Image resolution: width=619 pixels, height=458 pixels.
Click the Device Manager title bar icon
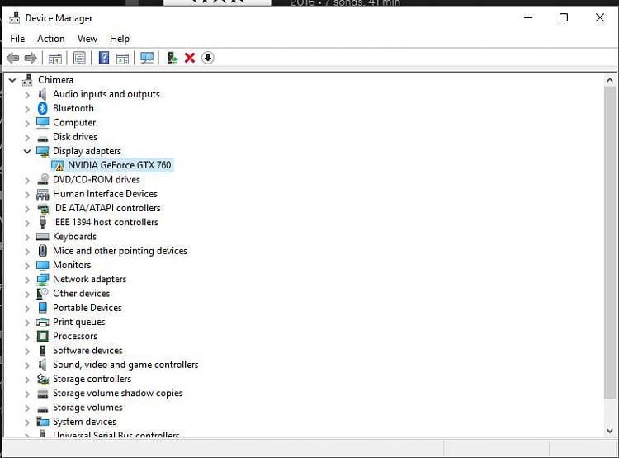point(15,18)
